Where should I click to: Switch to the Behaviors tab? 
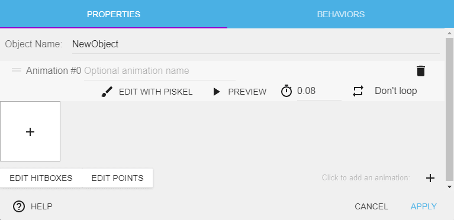point(341,14)
